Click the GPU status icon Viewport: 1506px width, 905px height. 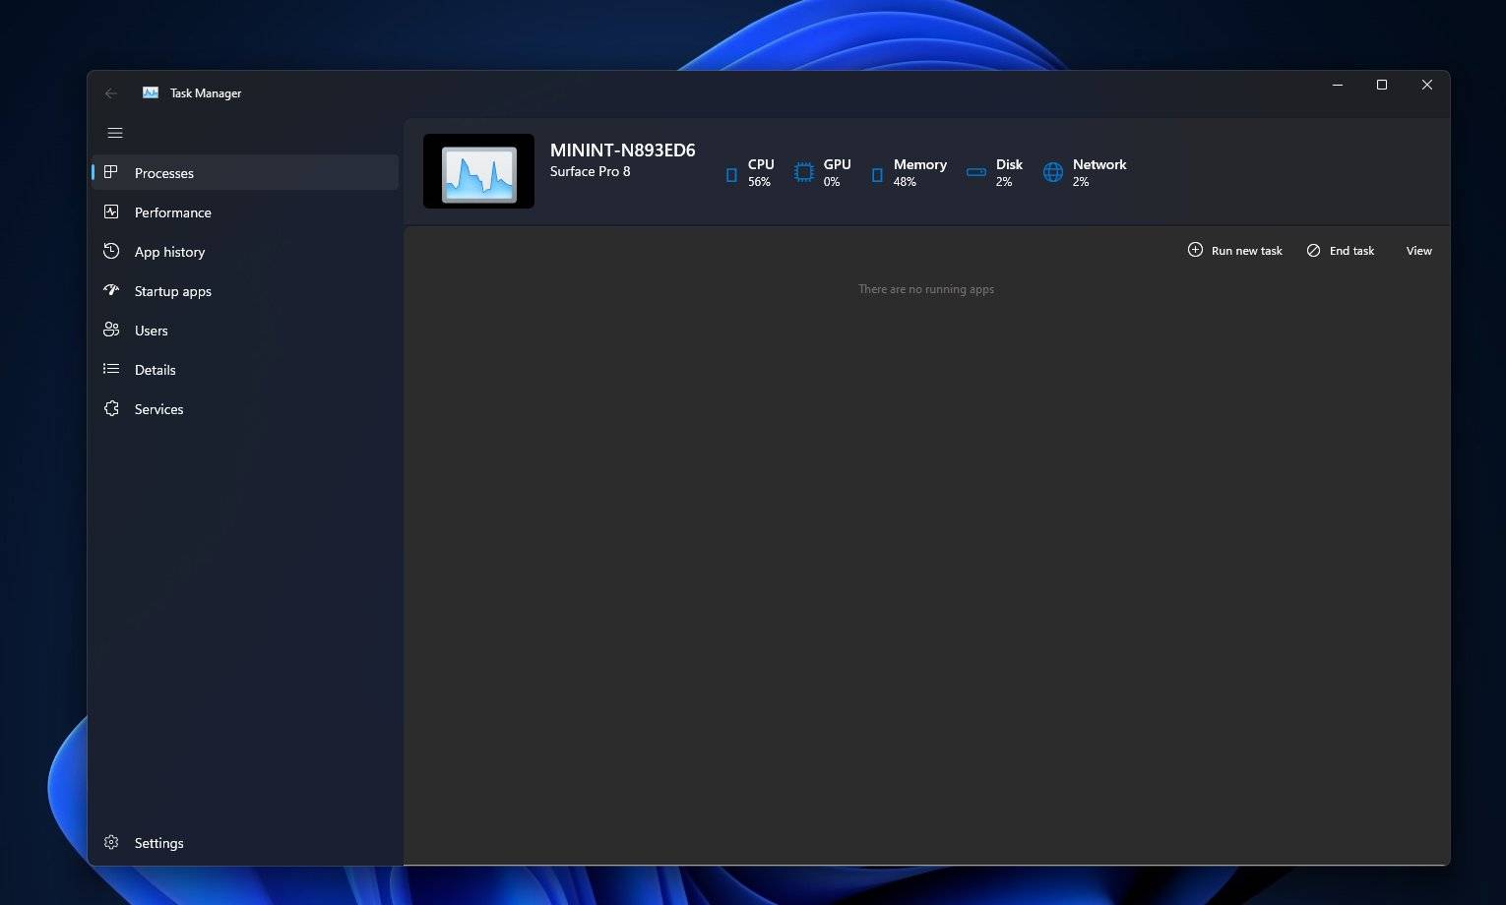pos(801,173)
